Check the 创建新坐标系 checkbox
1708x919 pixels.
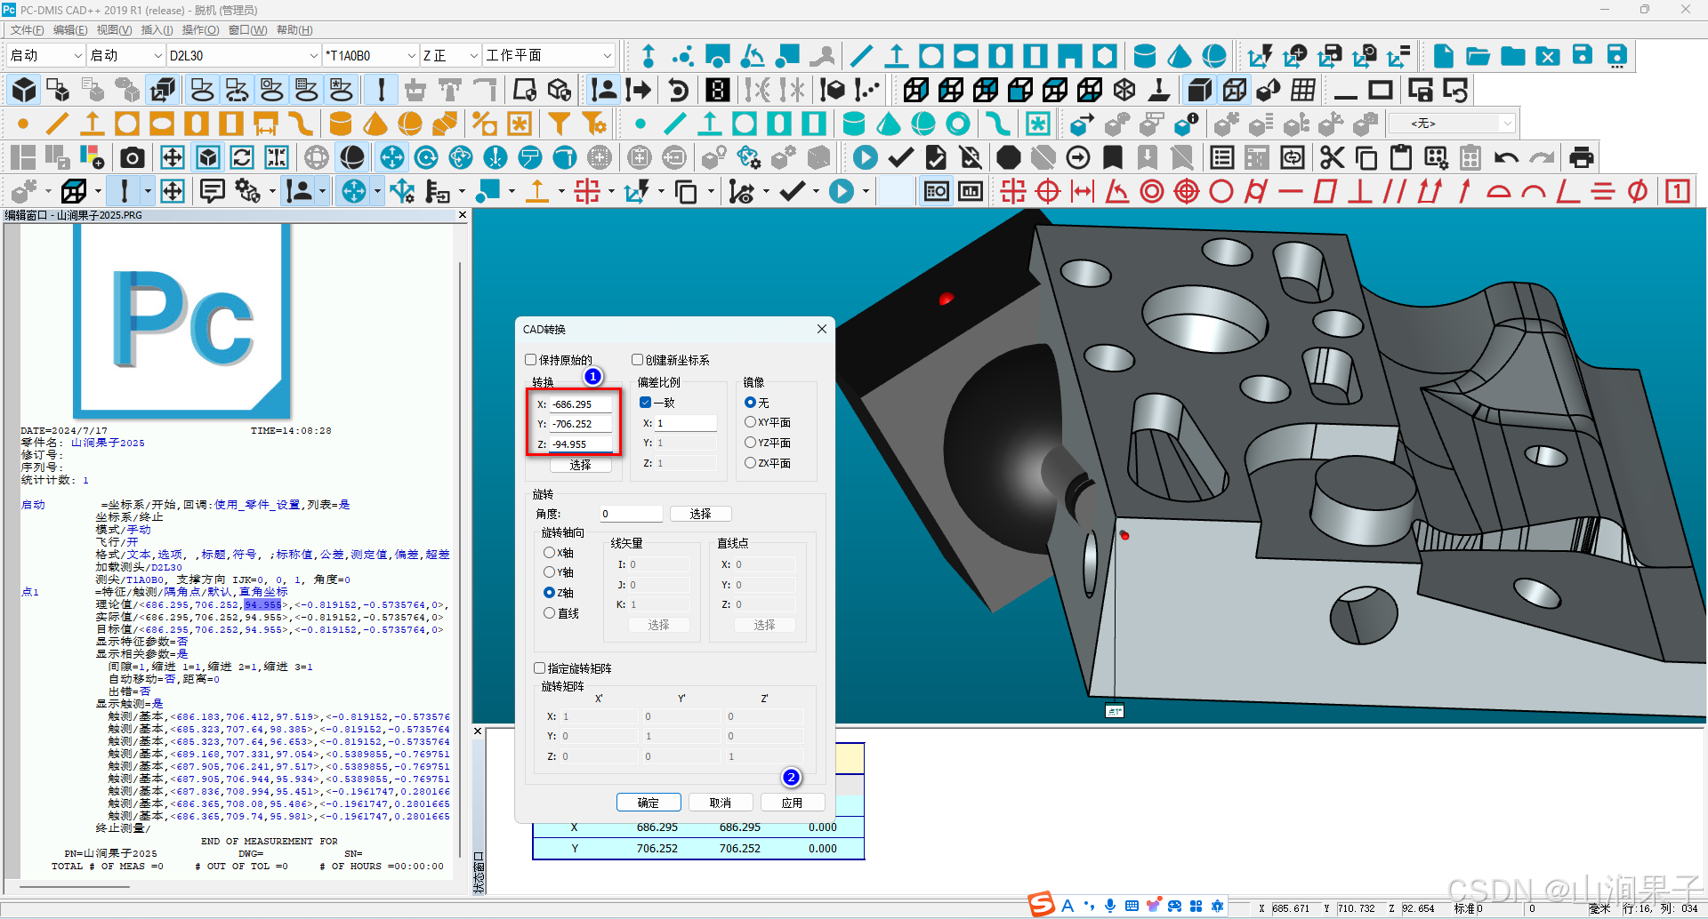[x=637, y=360]
